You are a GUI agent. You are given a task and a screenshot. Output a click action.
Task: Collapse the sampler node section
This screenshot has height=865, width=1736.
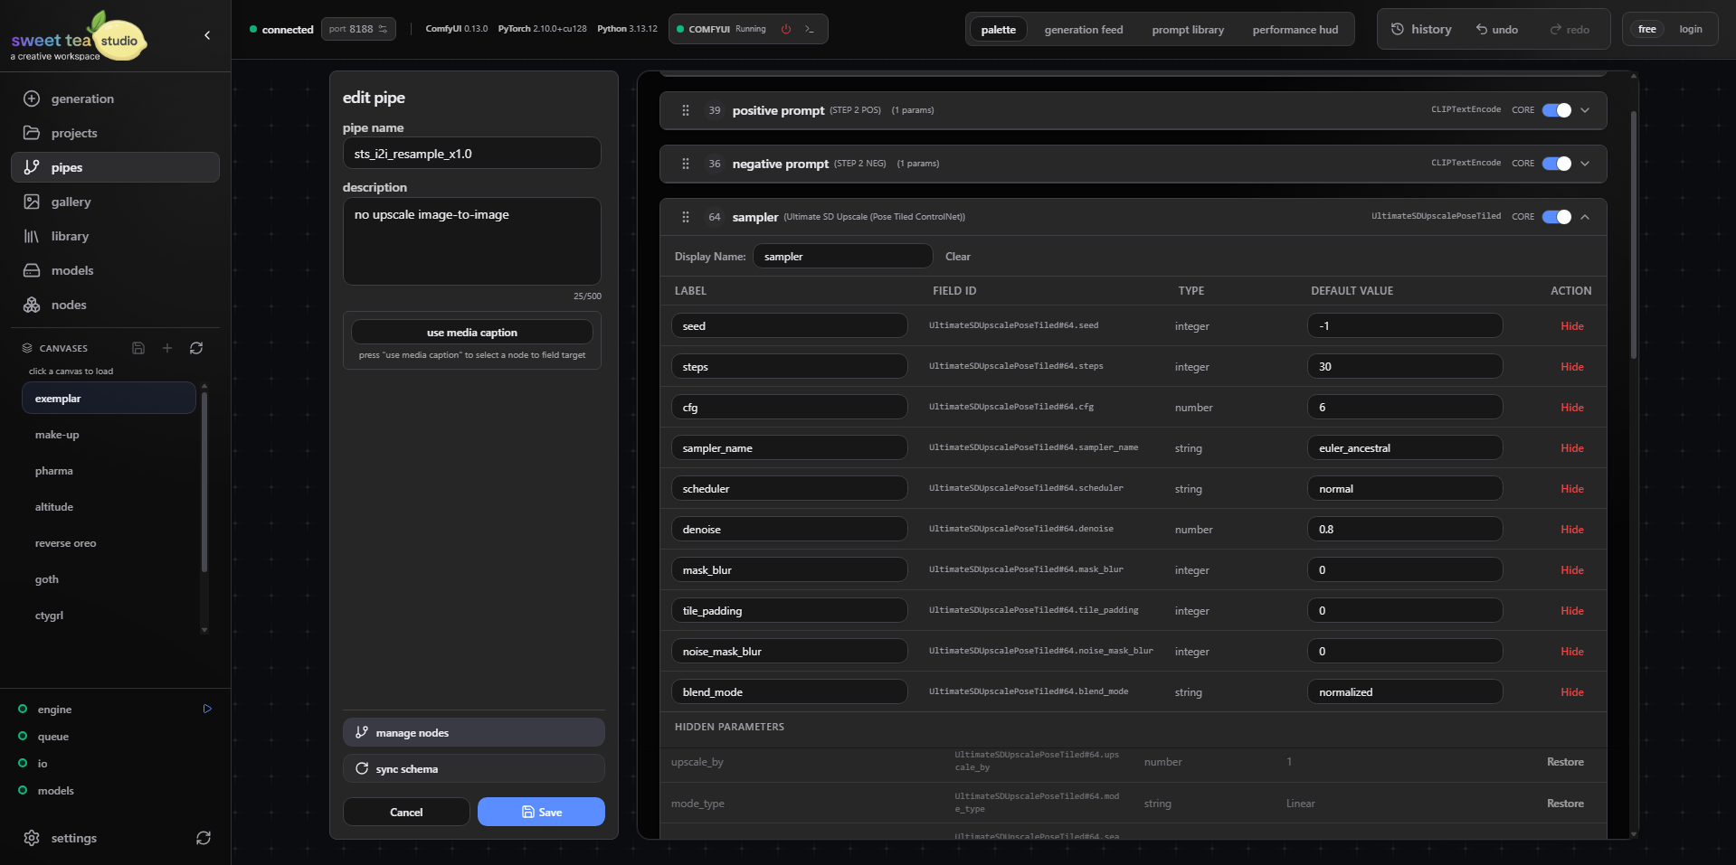tap(1585, 217)
